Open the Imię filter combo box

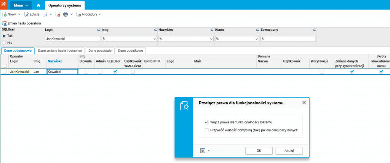tap(129, 39)
